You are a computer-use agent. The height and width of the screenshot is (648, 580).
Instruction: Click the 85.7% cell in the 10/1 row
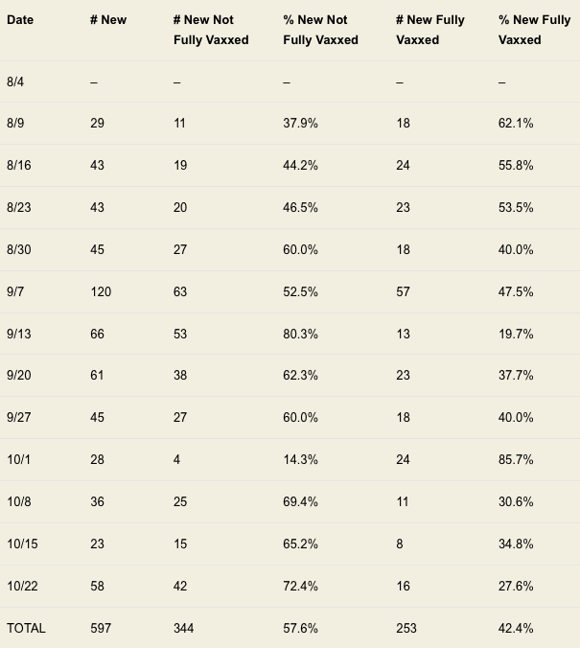[516, 460]
